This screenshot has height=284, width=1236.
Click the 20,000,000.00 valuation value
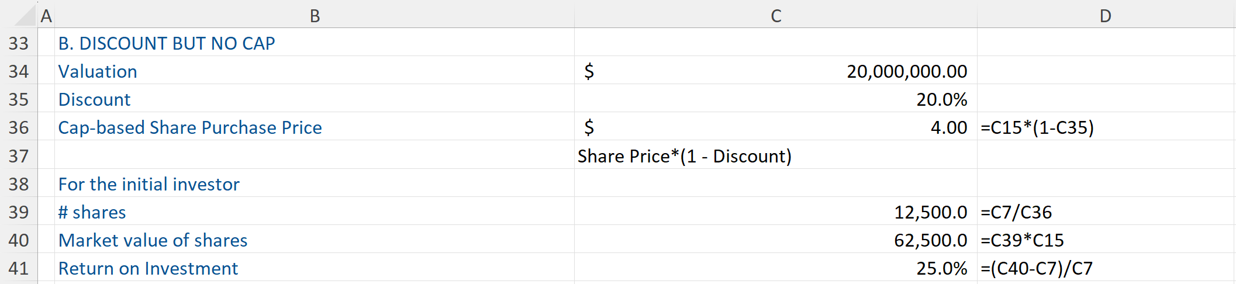coord(906,71)
